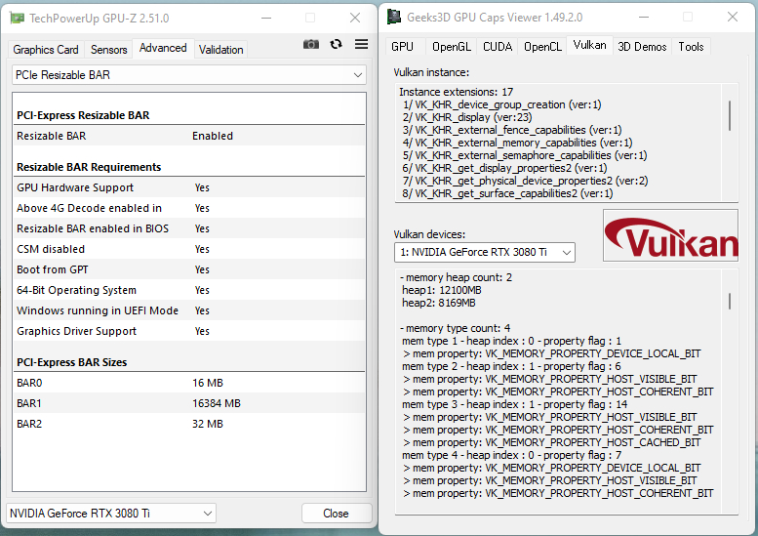The width and height of the screenshot is (758, 536).
Task: Select 'Windows running in UEFI Mode' row
Action: (x=189, y=310)
